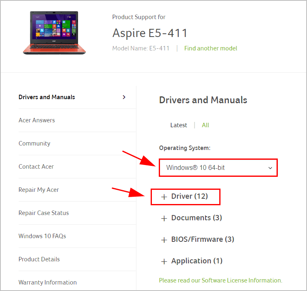The image size is (307, 291).
Task: Click the Operating System label
Action: (x=185, y=148)
